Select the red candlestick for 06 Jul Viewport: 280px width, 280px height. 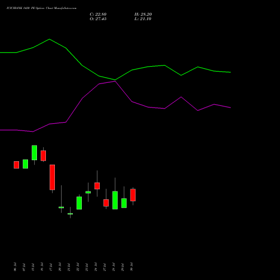(16, 165)
